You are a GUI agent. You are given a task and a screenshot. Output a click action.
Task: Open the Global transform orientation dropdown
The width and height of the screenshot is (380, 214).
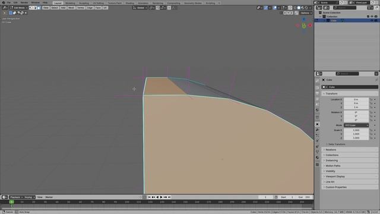point(140,8)
